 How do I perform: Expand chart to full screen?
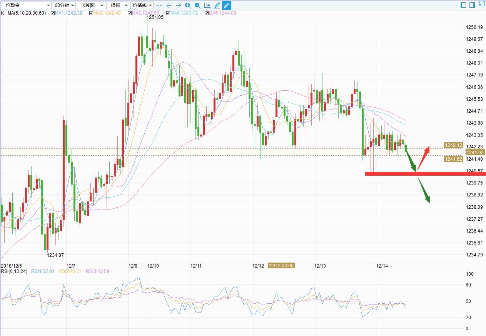pyautogui.click(x=481, y=5)
